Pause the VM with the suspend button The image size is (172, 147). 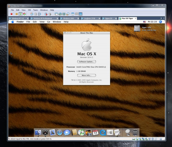pos(17,14)
